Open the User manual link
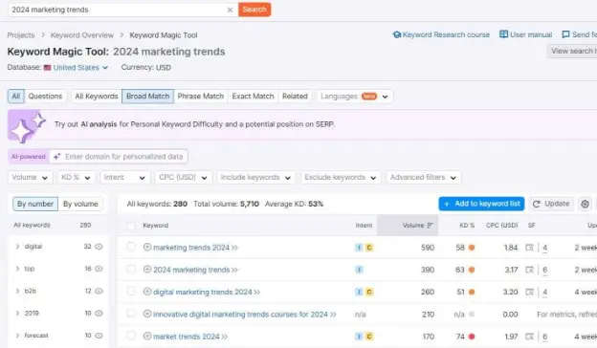 point(531,34)
